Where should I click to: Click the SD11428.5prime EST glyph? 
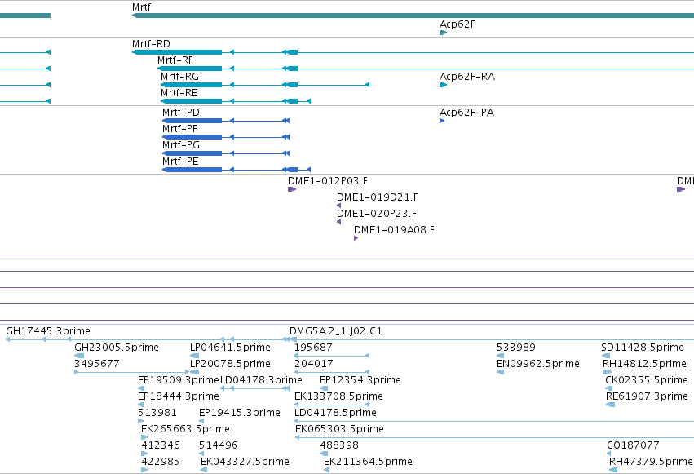point(606,356)
